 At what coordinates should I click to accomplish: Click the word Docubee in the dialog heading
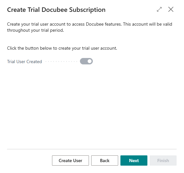coord(55,10)
